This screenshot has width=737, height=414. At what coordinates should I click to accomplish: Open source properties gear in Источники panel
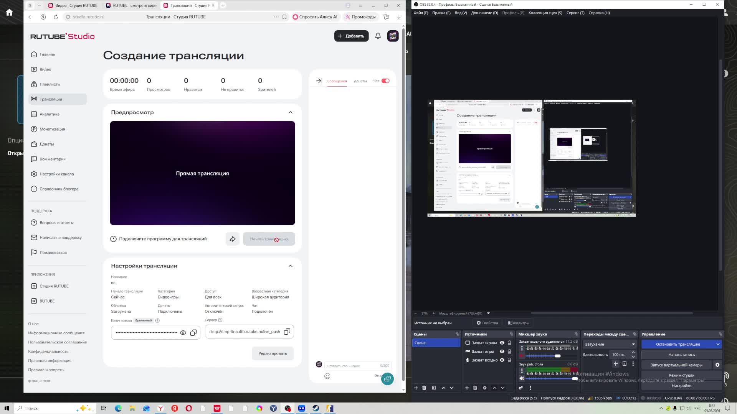484,388
